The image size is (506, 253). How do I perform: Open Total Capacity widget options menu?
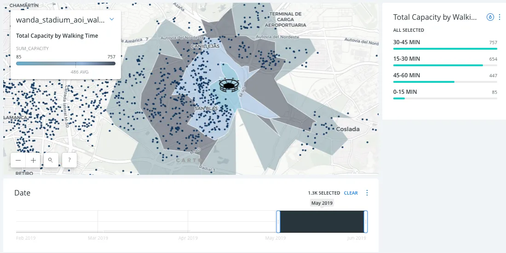point(500,17)
